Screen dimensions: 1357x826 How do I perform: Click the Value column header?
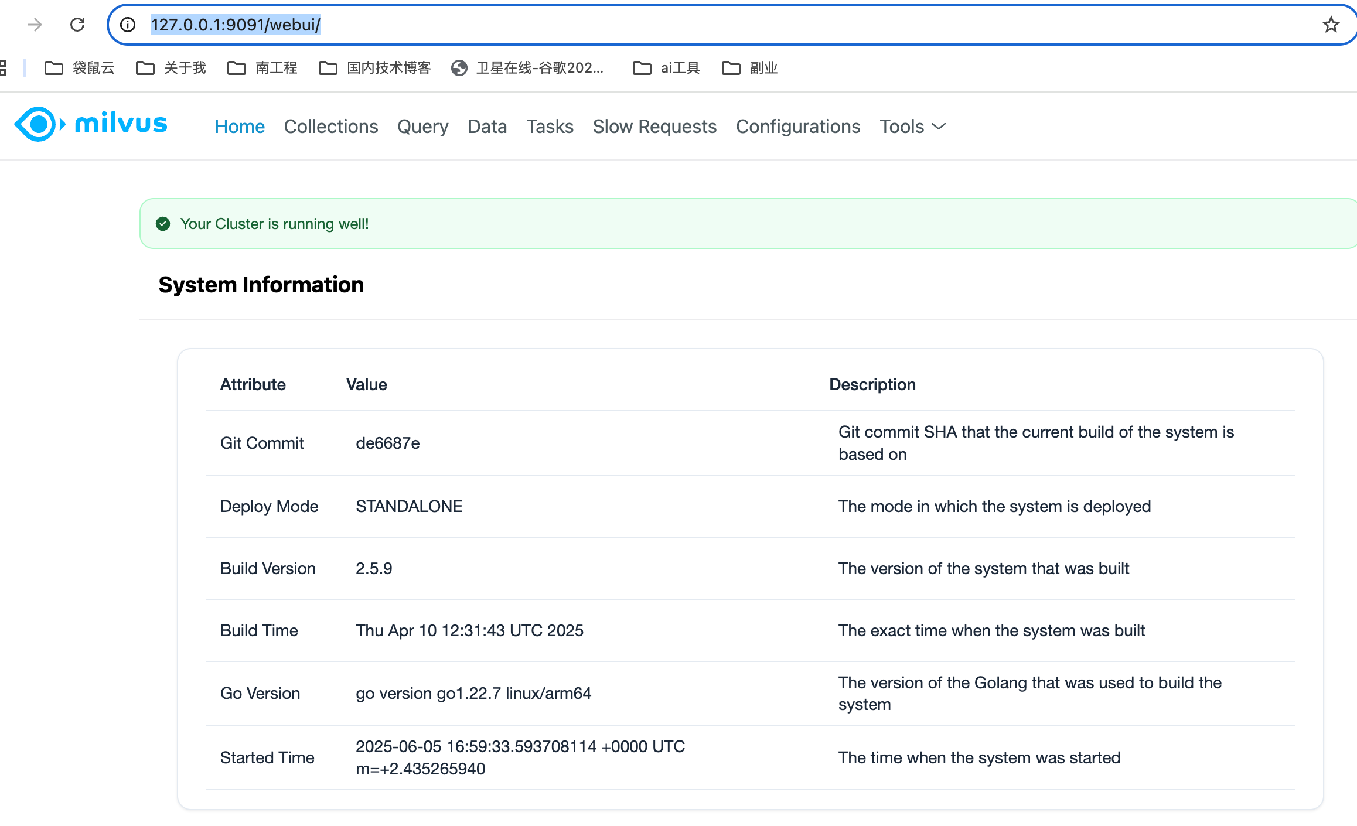(x=367, y=384)
